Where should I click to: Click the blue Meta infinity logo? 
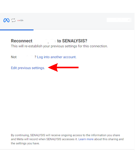pos(6,20)
